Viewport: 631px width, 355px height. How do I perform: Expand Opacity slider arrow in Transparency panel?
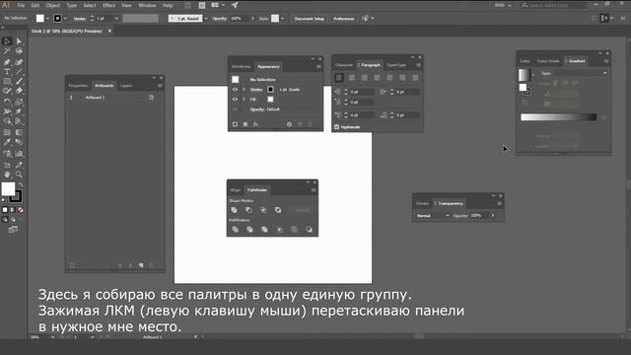492,216
